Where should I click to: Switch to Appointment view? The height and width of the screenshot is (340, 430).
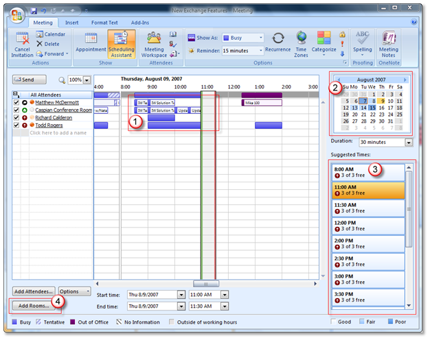(91, 42)
